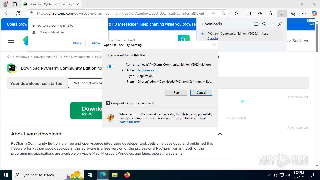
Task: Go back to previous page
Action: (x=7, y=13)
